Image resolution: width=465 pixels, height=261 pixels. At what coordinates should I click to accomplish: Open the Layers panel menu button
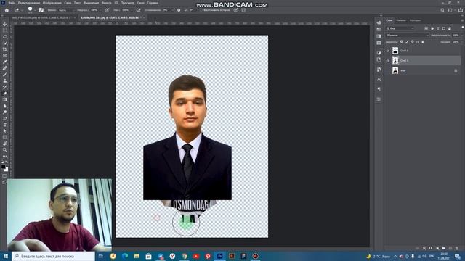pyautogui.click(x=462, y=20)
